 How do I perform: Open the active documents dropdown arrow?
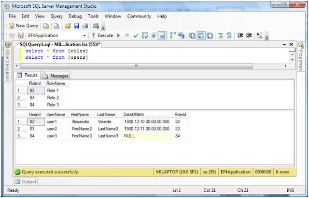(x=284, y=45)
